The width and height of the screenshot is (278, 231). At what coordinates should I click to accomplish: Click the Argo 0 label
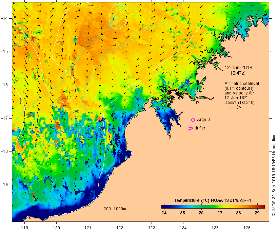pyautogui.click(x=203, y=120)
